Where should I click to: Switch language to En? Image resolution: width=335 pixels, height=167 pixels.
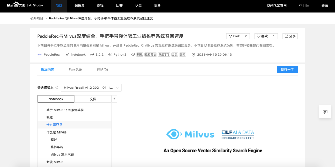(x=307, y=6)
